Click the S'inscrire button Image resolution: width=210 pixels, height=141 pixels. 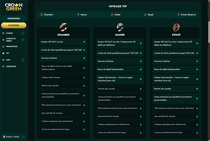tap(14, 25)
